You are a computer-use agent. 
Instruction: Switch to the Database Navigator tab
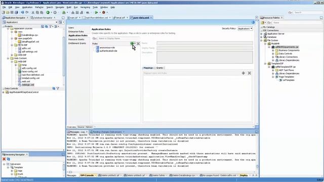click(43, 18)
